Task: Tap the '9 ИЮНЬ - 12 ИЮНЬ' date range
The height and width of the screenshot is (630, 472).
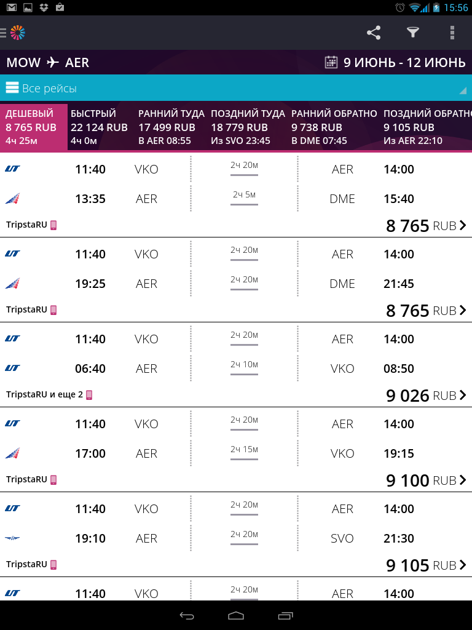Action: coord(404,62)
